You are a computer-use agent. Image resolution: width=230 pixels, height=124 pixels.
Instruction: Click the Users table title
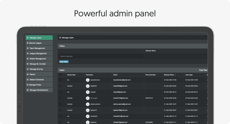pos(62,70)
